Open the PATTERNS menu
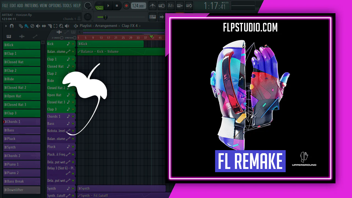Viewport: 352px width, 198px height. pyautogui.click(x=31, y=5)
